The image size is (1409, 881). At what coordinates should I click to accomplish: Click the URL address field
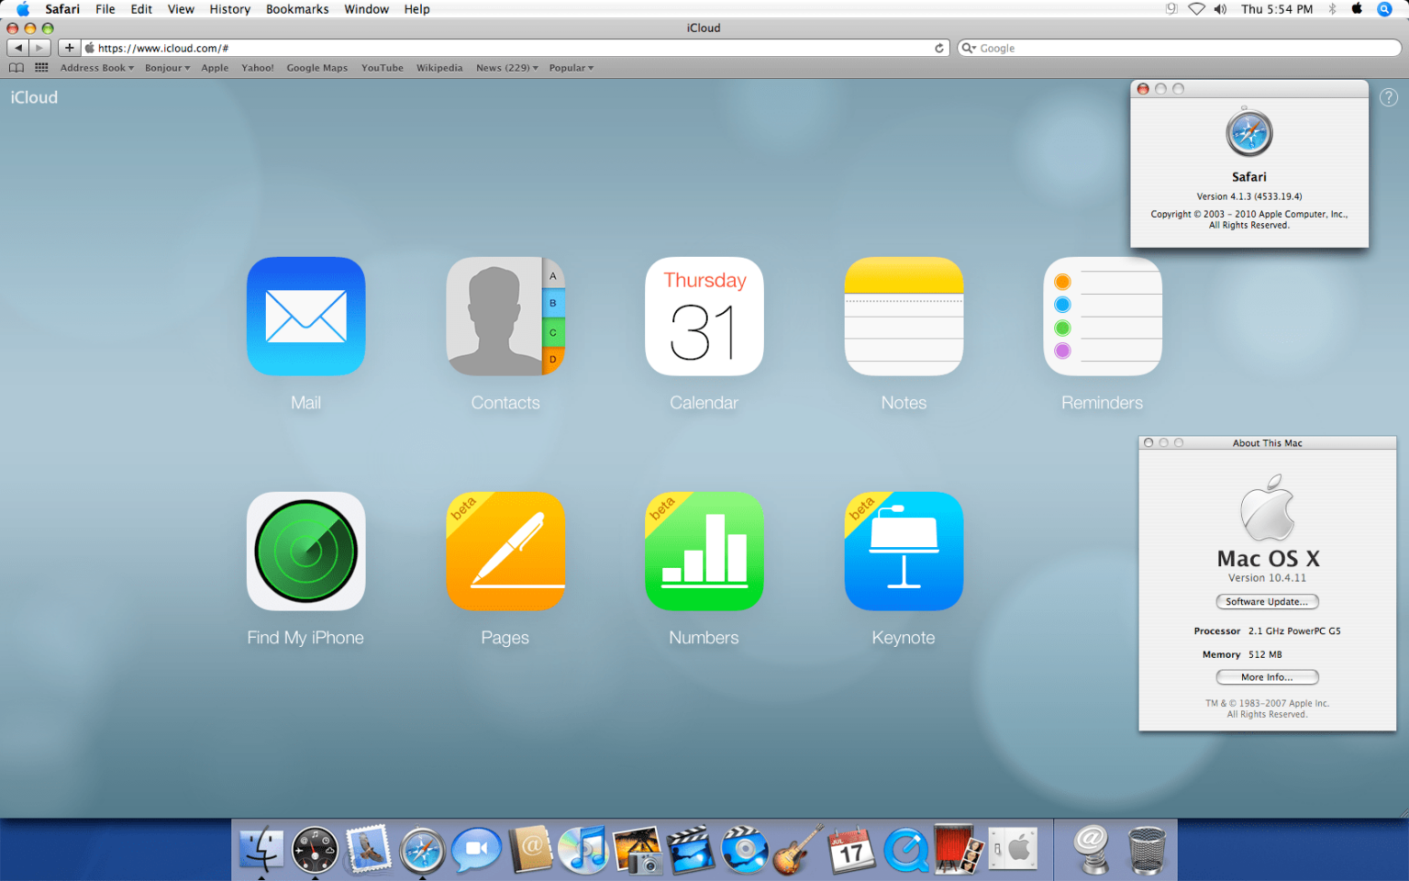pos(516,48)
